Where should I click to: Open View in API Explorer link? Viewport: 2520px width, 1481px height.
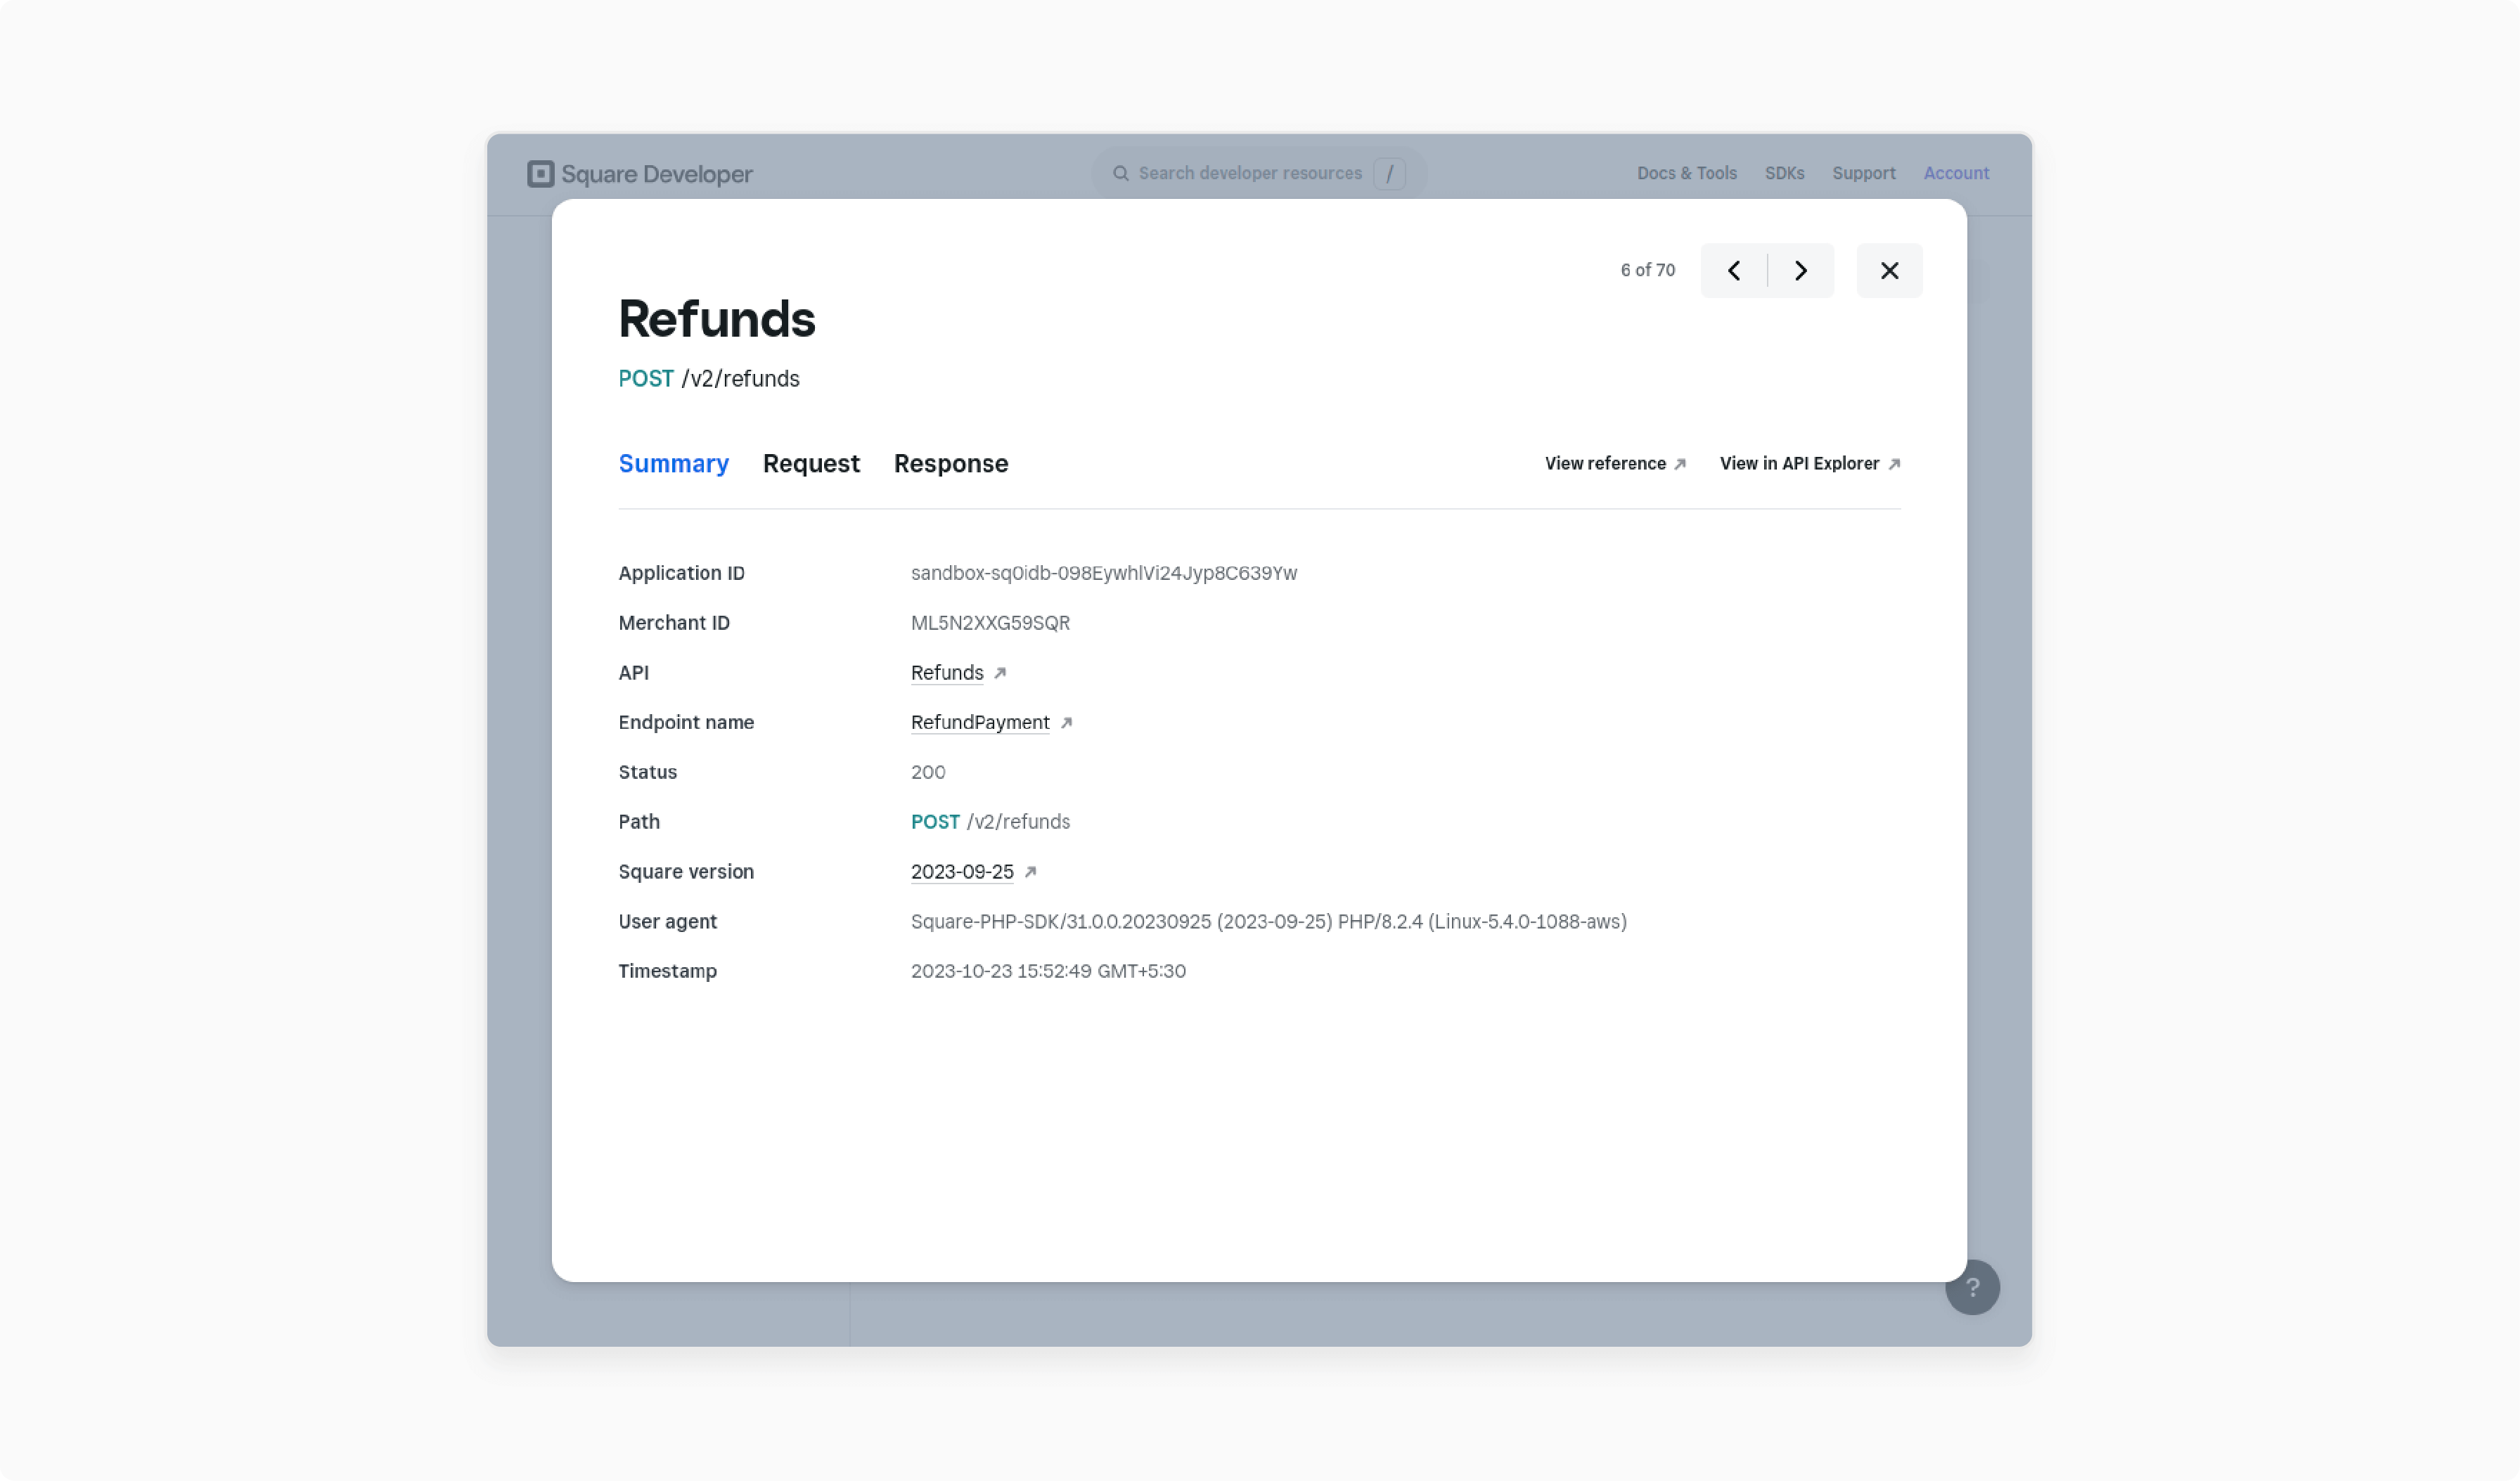[x=1810, y=463]
